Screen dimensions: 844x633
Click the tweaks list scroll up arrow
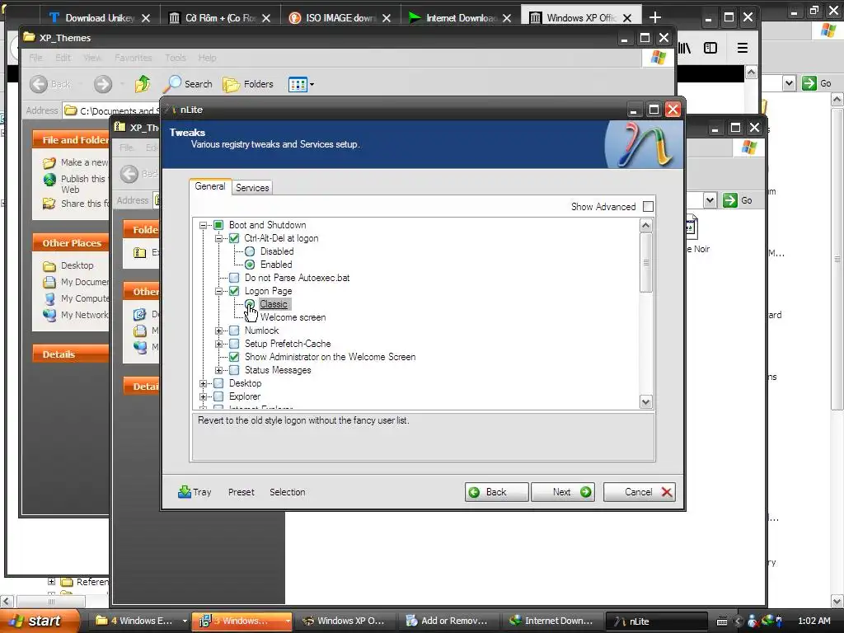(x=646, y=226)
